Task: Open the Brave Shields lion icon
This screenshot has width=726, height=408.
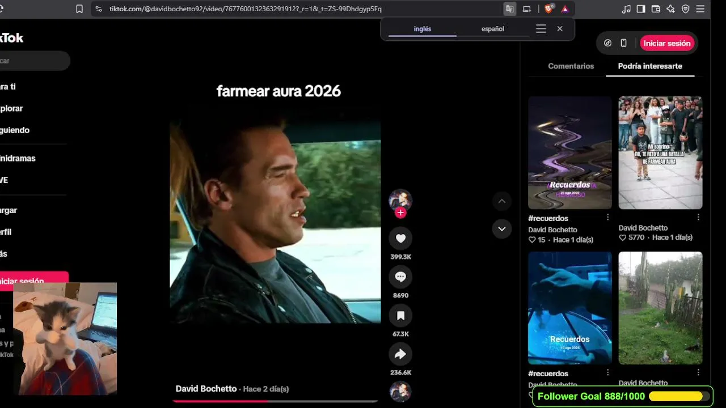Action: point(548,9)
